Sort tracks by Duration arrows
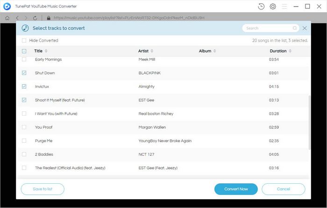327x208 pixels. [x=290, y=51]
